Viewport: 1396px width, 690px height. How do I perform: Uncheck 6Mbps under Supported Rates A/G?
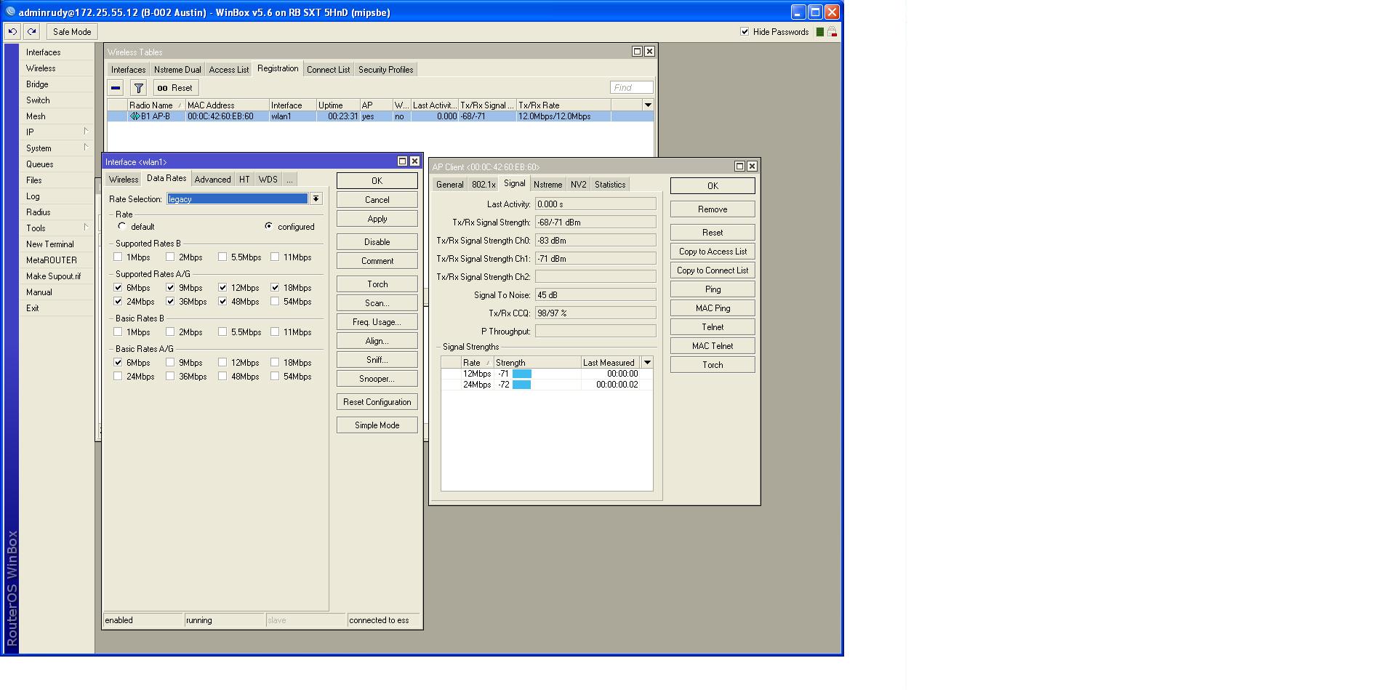point(118,287)
